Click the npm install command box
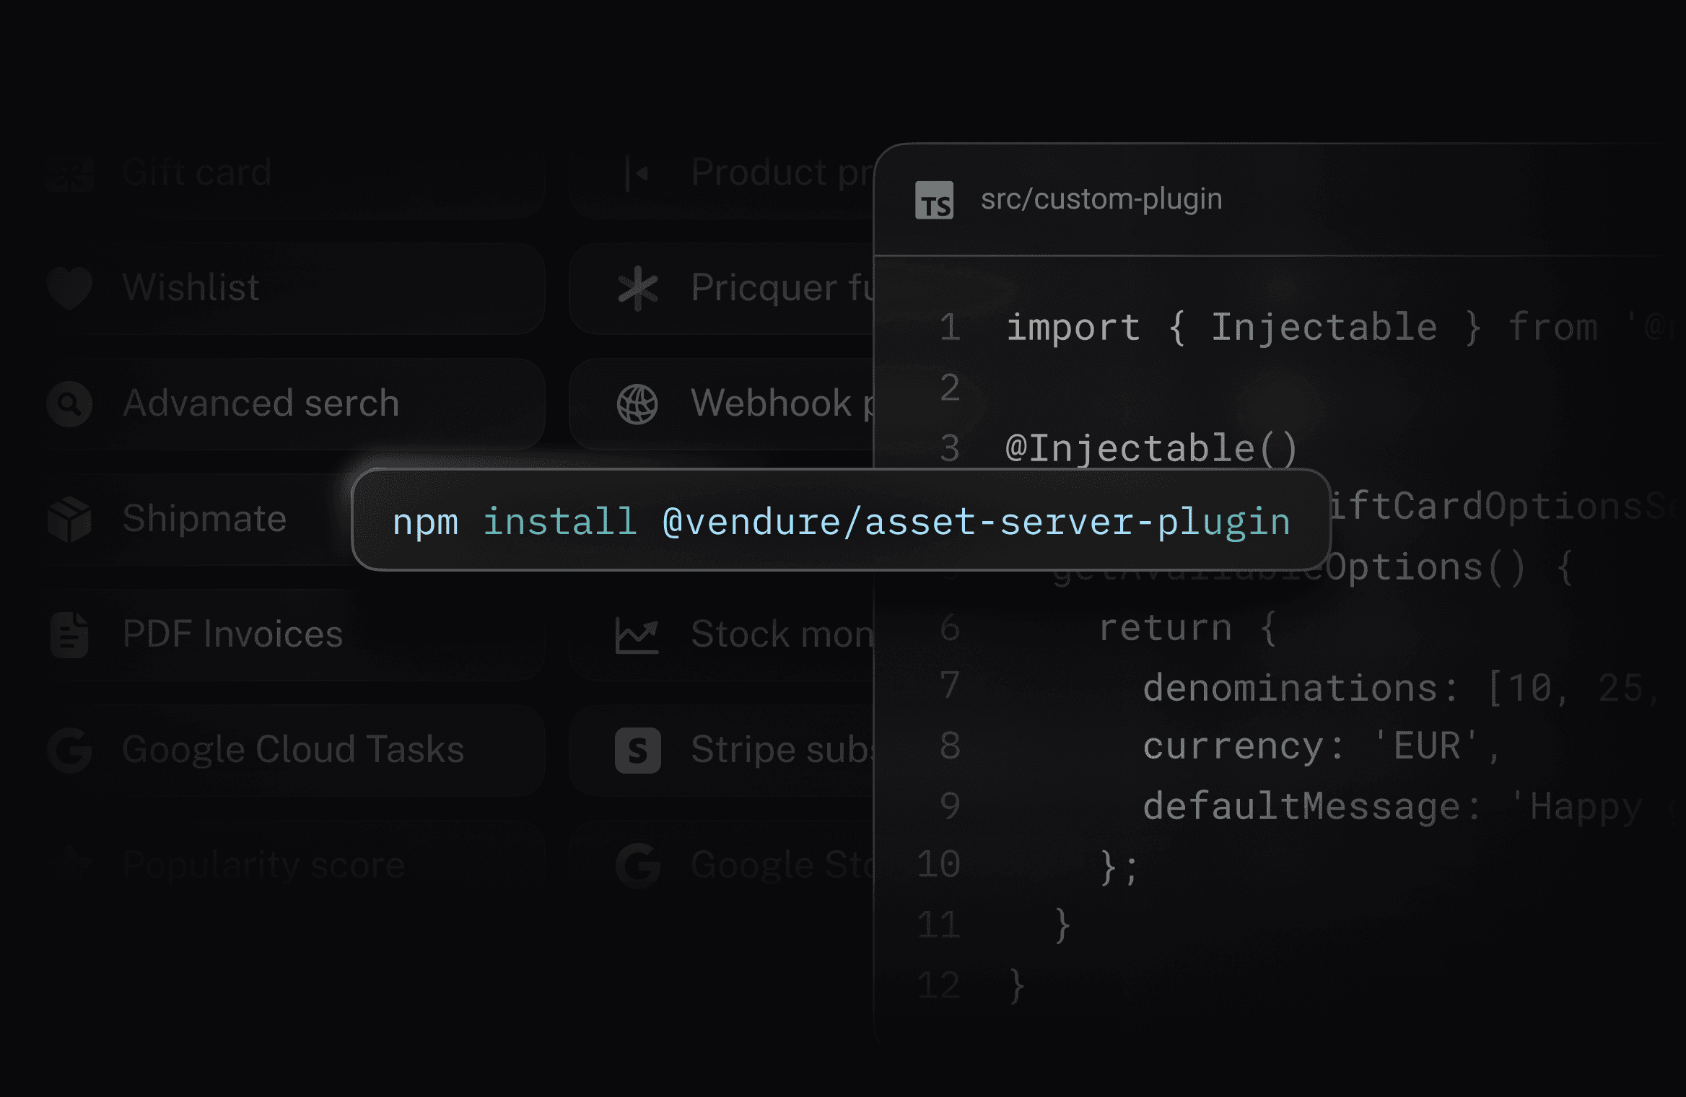Image resolution: width=1686 pixels, height=1097 pixels. pos(841,520)
